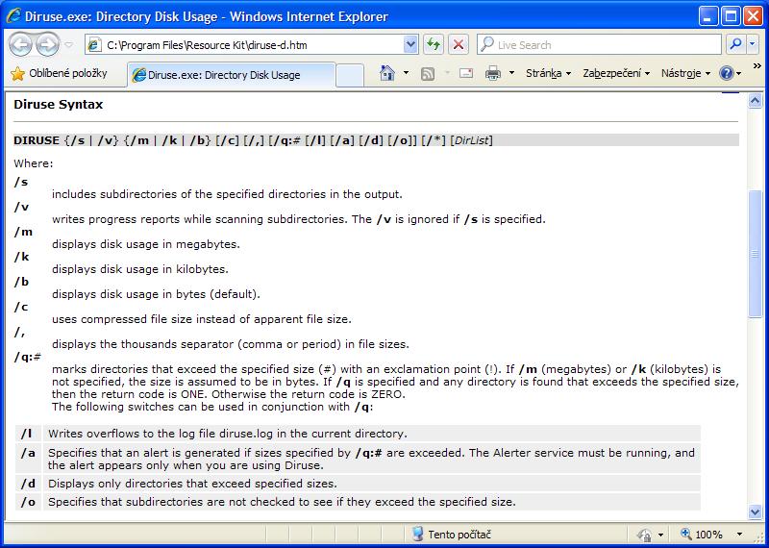Viewport: 769px width, 548px height.
Task: Click the Tento počítač zone status icon
Action: pyautogui.click(x=417, y=535)
